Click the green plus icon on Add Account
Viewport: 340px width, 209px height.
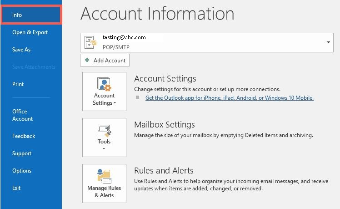(x=87, y=60)
